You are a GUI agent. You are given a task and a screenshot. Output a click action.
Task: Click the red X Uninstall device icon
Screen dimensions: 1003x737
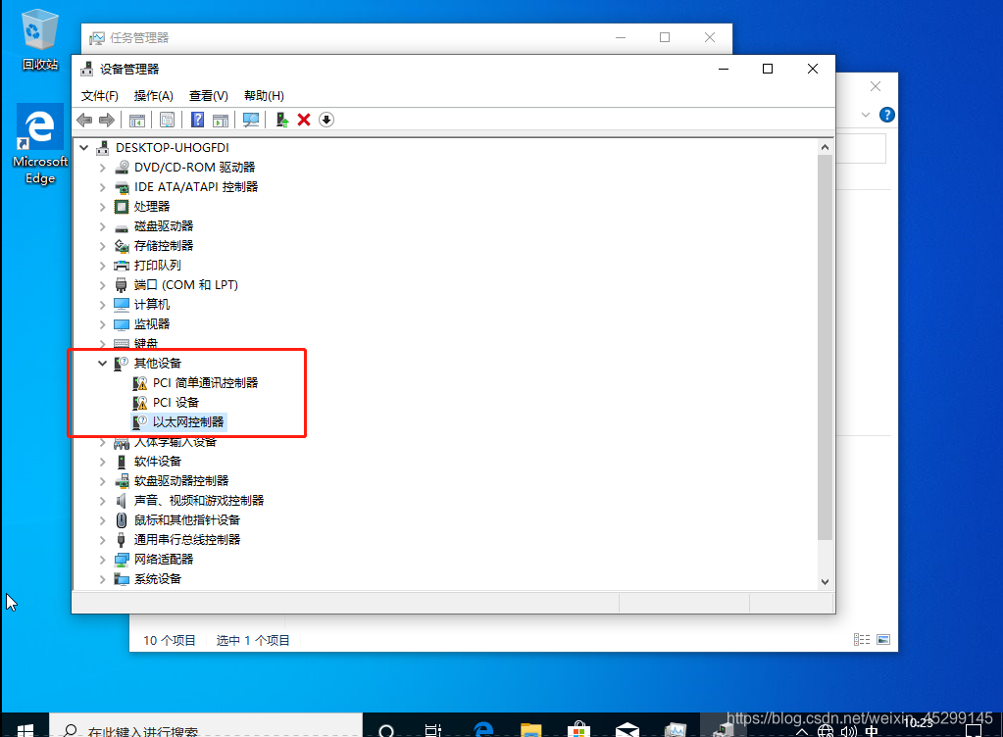[304, 120]
